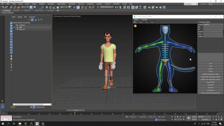
Task: Select the Rotate tool in the toolbar
Action: [x=50, y=7]
